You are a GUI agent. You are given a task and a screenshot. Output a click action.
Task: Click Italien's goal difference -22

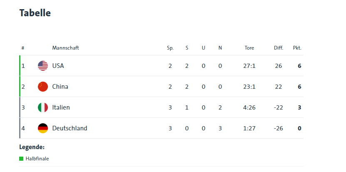(x=279, y=107)
